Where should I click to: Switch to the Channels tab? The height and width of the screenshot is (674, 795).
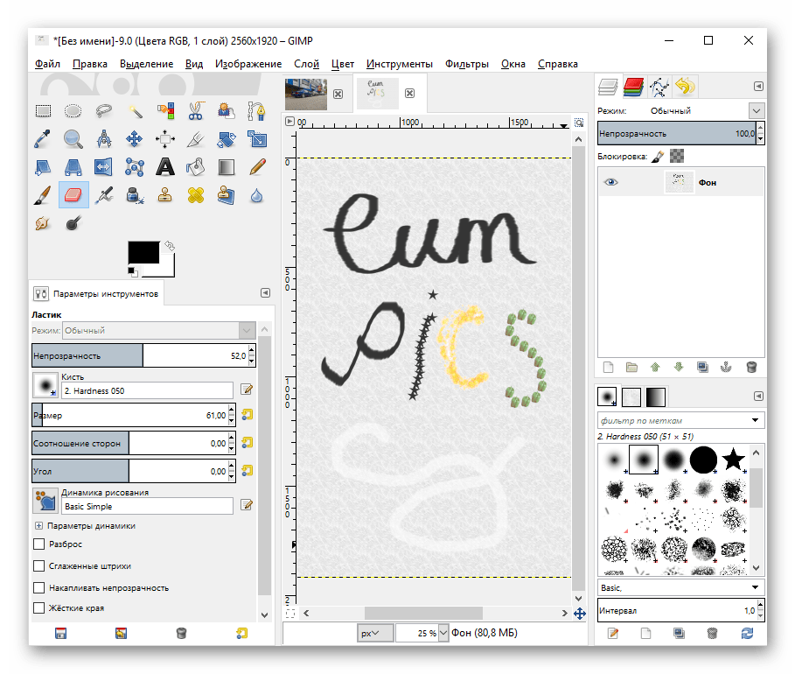(x=633, y=87)
